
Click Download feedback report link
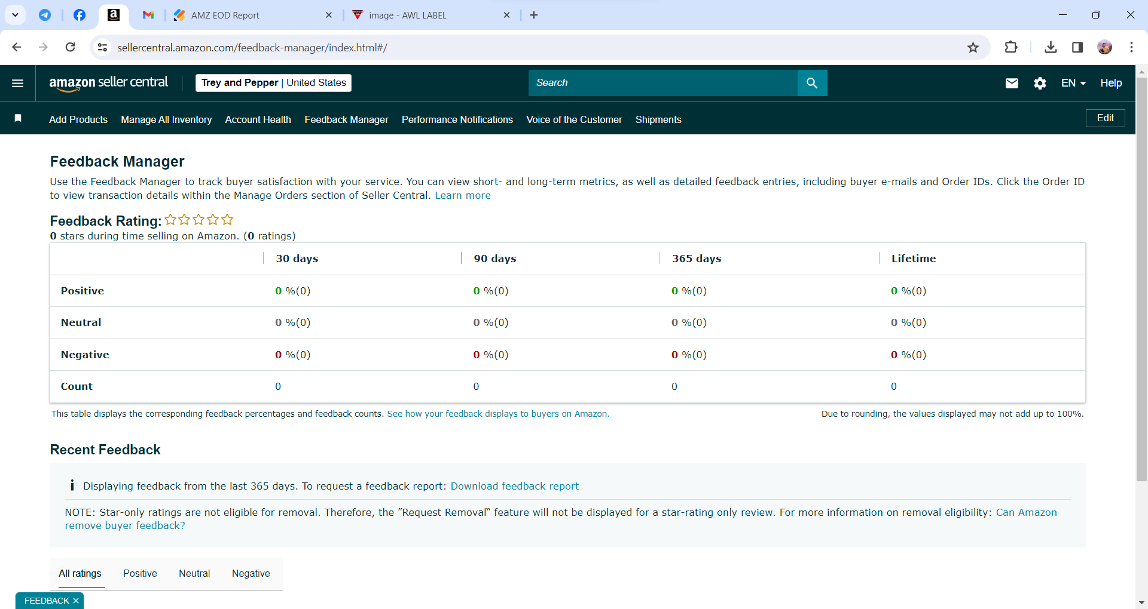tap(514, 486)
